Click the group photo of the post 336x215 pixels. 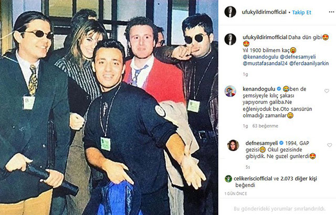click(x=109, y=107)
